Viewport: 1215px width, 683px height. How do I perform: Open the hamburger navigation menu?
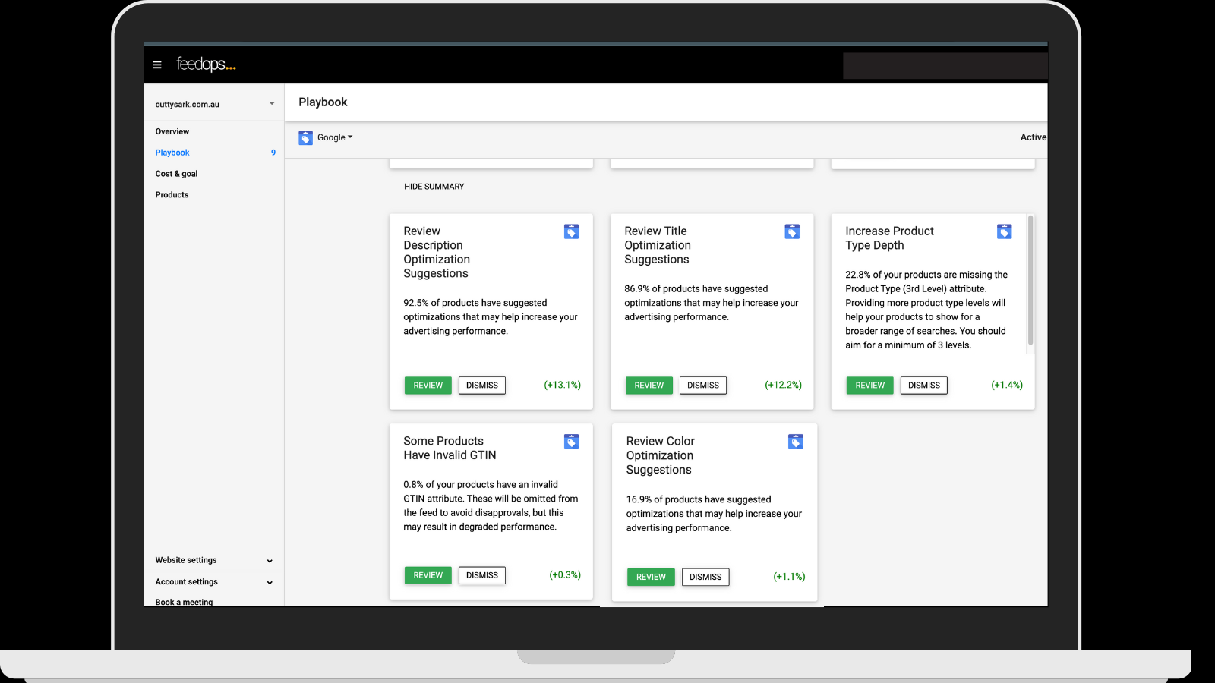click(157, 65)
